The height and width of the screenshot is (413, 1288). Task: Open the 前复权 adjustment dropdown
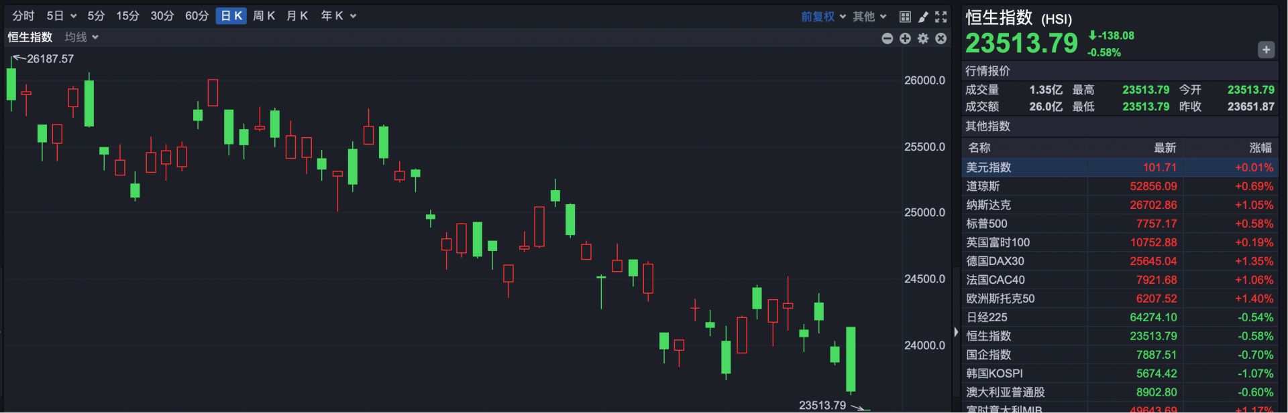(823, 17)
